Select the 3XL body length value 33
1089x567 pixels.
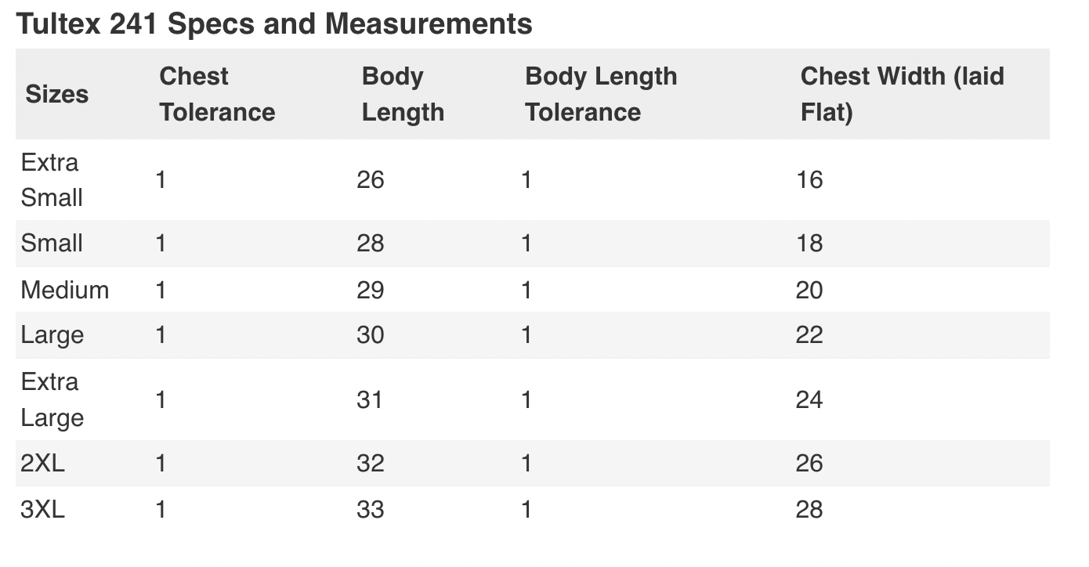point(371,510)
